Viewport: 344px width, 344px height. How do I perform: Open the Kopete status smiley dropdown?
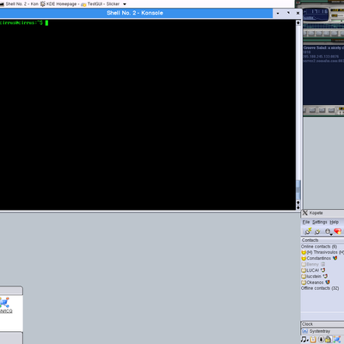click(x=329, y=231)
